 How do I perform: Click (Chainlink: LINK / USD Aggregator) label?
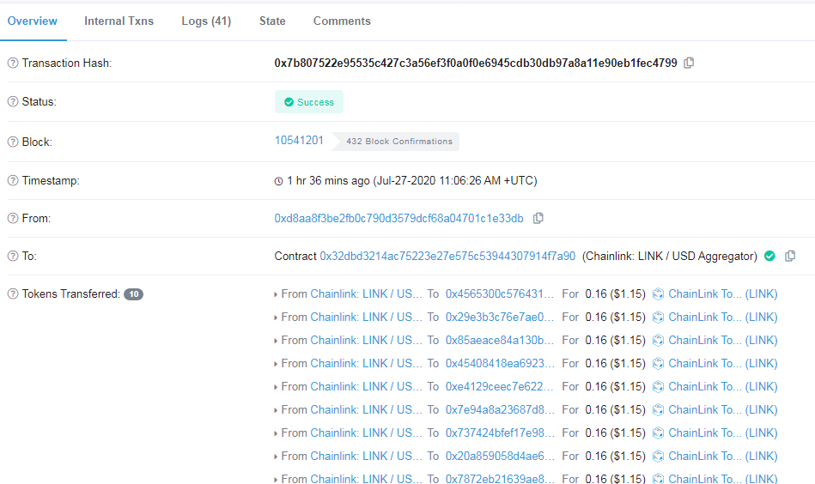point(670,256)
